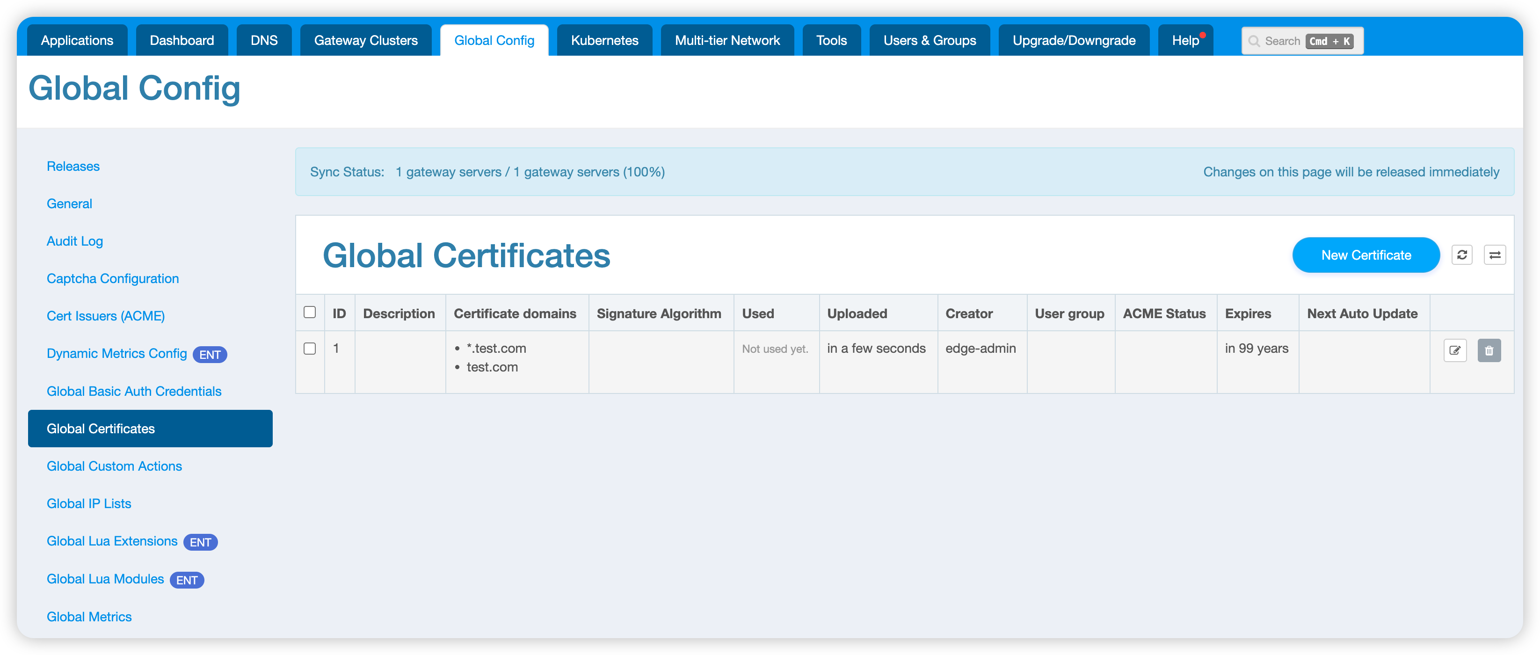Image resolution: width=1540 pixels, height=655 pixels.
Task: Click ENT badge beside Global Lua Modules
Action: [187, 580]
